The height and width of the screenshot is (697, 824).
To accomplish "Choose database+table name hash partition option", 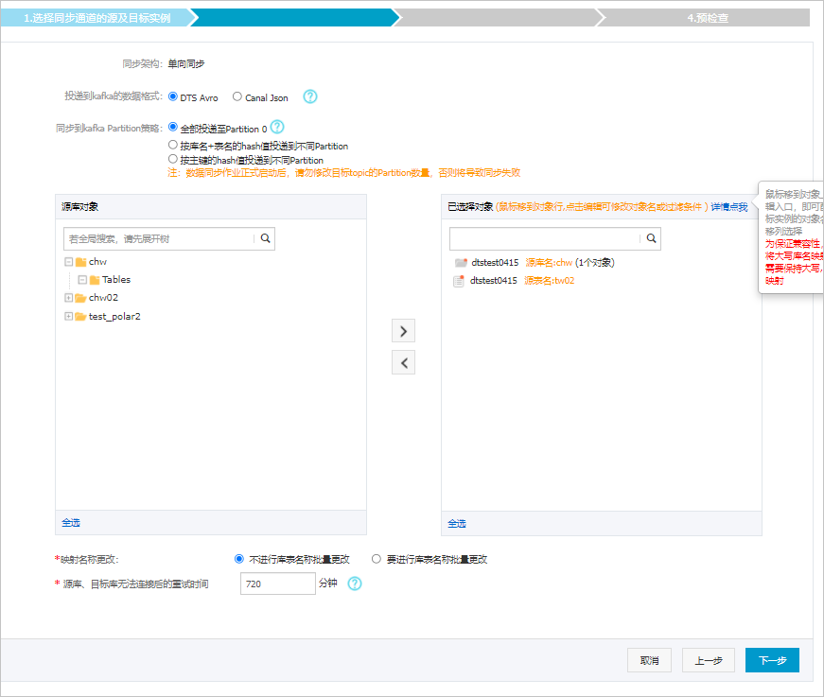I will [173, 145].
